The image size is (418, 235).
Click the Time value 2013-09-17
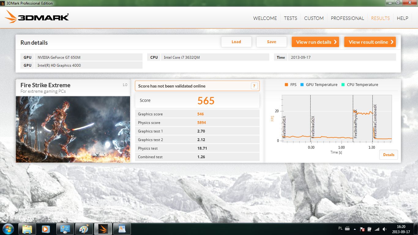(x=342, y=57)
